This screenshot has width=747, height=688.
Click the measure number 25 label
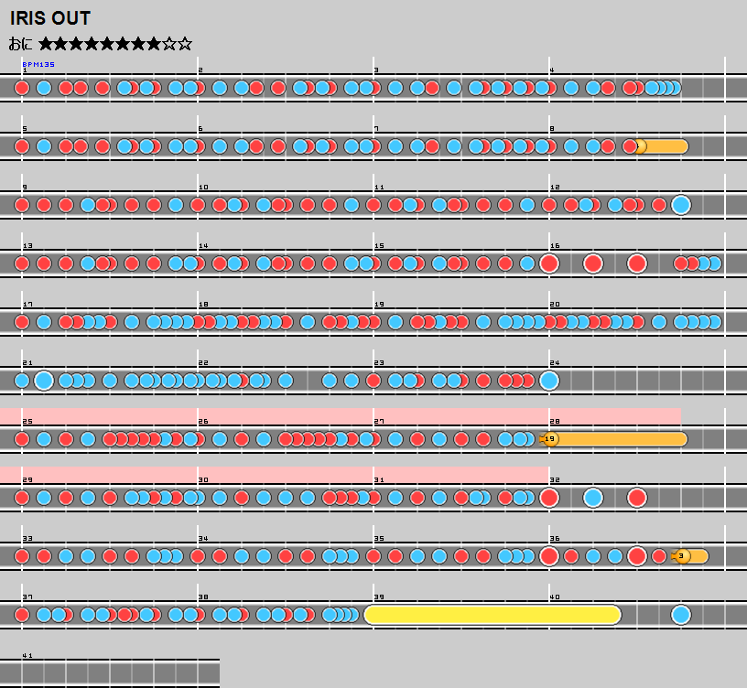pos(27,422)
